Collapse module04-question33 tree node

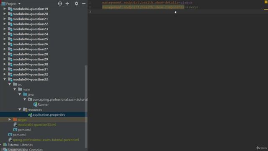[5, 79]
